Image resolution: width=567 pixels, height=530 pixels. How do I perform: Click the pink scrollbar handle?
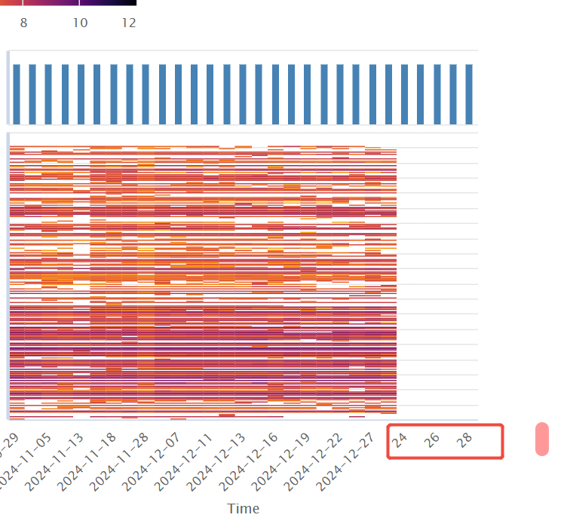[x=542, y=439]
